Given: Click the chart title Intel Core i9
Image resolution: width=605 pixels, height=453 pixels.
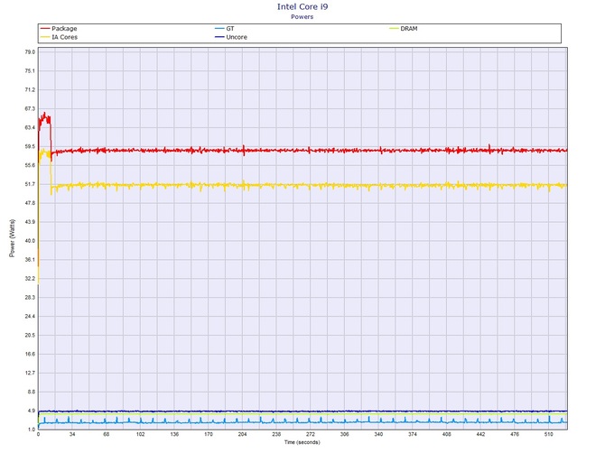Looking at the screenshot, I should 302,6.
